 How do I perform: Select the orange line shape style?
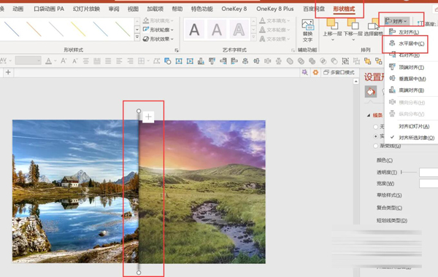(34, 29)
